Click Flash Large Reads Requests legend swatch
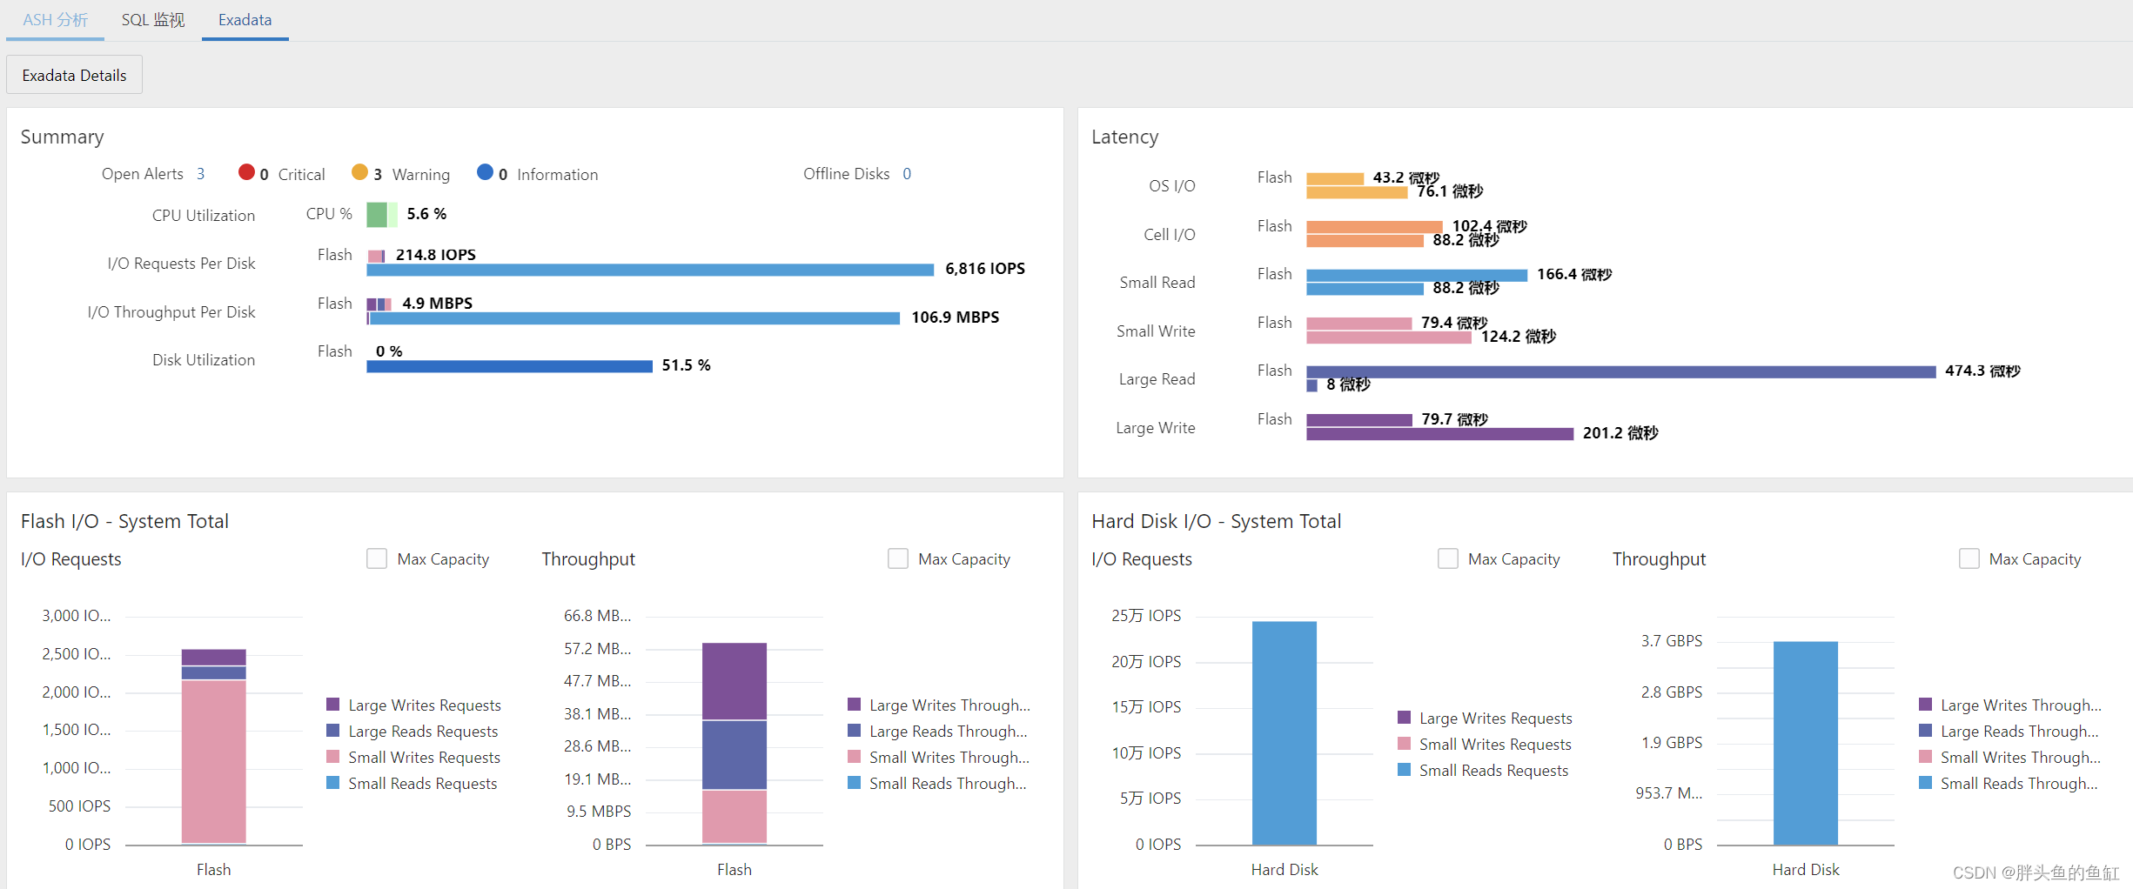Viewport: 2133px width, 889px height. pyautogui.click(x=332, y=731)
